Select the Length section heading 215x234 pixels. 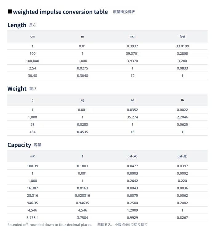pyautogui.click(x=17, y=25)
